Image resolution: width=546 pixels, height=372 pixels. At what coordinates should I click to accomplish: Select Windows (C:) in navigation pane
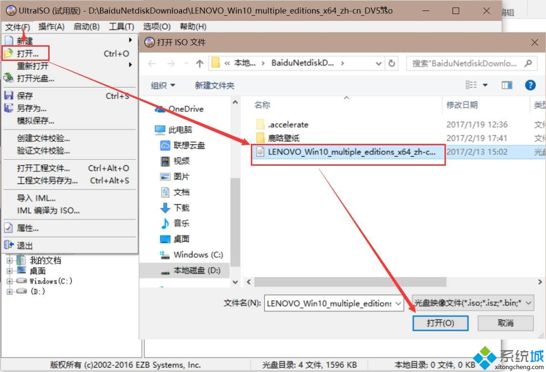coord(191,254)
